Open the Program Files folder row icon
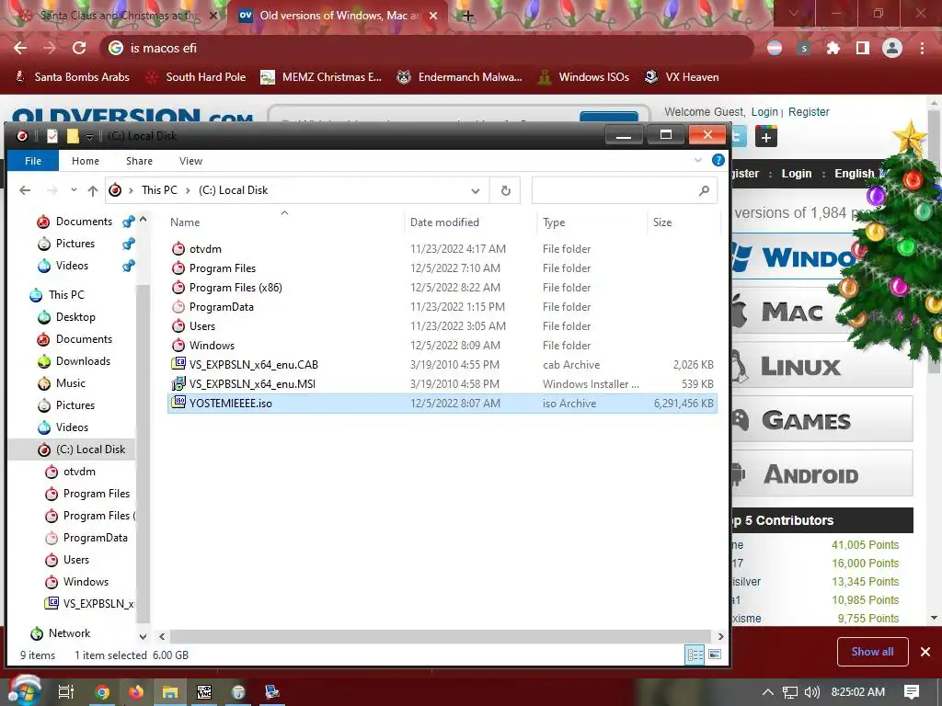This screenshot has width=942, height=706. tap(178, 268)
